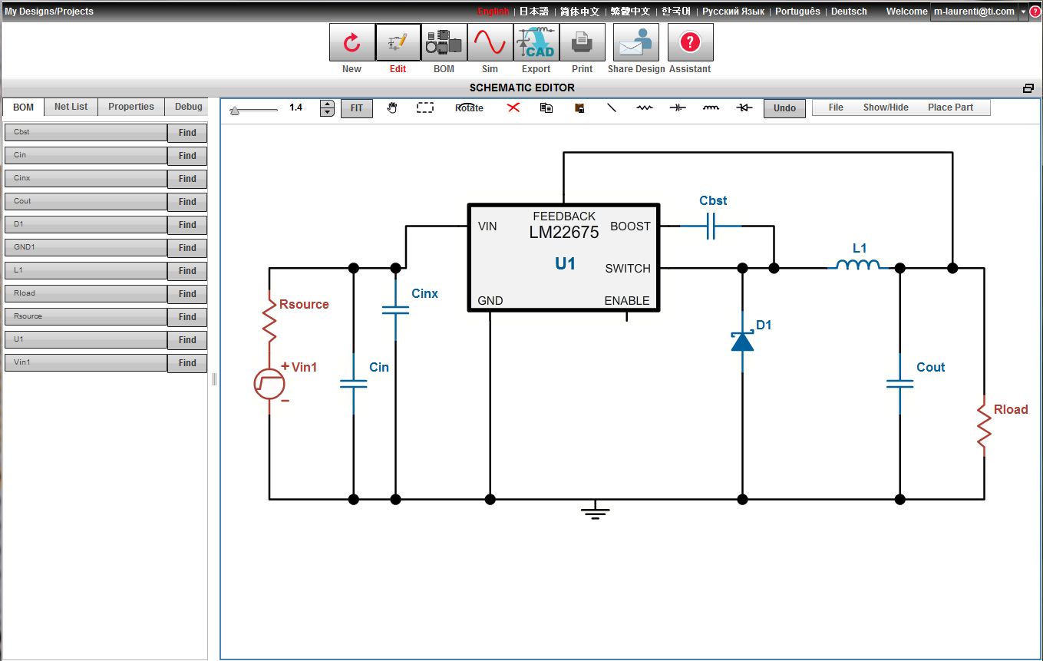Viewport: 1043px width, 661px height.
Task: Click Find for D1
Action: coord(187,225)
